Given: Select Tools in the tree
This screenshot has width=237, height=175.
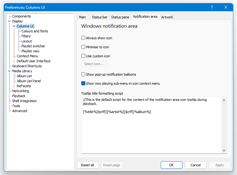Looking at the screenshot, I should tap(16, 106).
